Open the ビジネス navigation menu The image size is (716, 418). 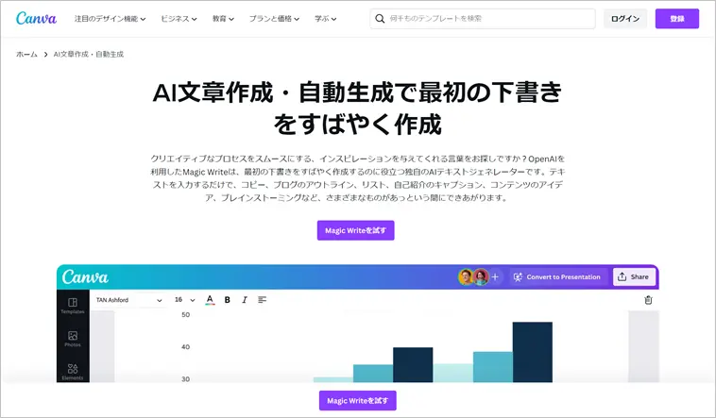(179, 19)
